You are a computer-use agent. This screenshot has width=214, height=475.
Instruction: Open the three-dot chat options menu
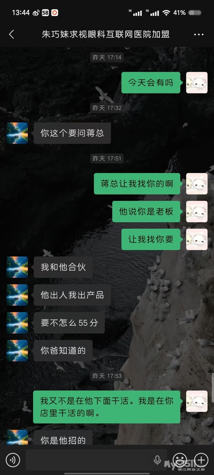(x=199, y=34)
